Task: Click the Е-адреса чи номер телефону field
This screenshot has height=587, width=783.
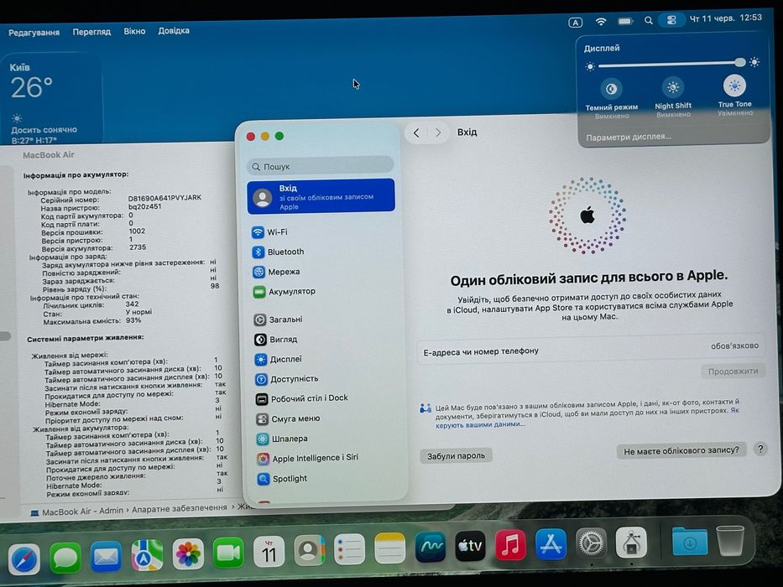Action: pyautogui.click(x=591, y=349)
